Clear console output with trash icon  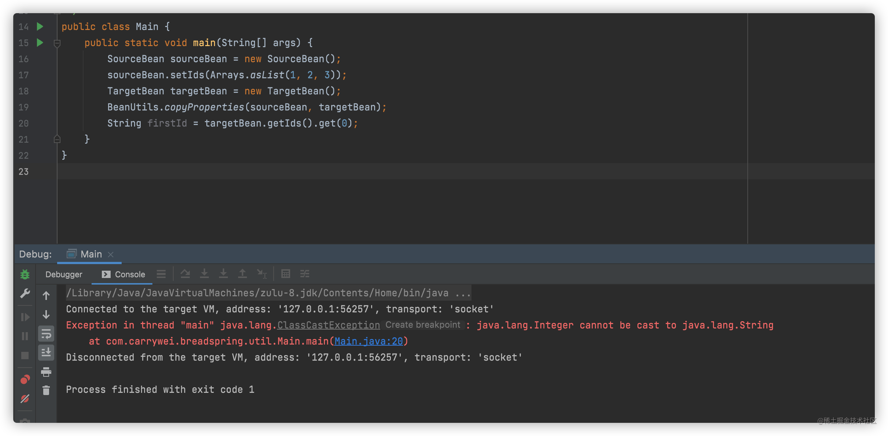[x=46, y=390]
